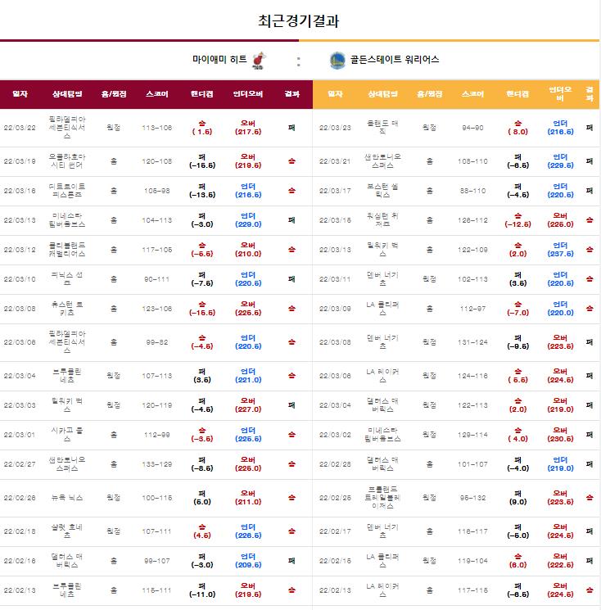Select the 오클라호마 시티 썬더 opponent cell
Image resolution: width=601 pixels, height=610 pixels.
click(x=67, y=161)
